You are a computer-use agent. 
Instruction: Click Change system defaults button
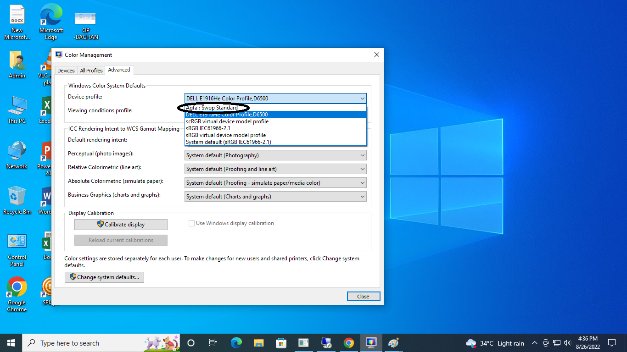point(104,277)
